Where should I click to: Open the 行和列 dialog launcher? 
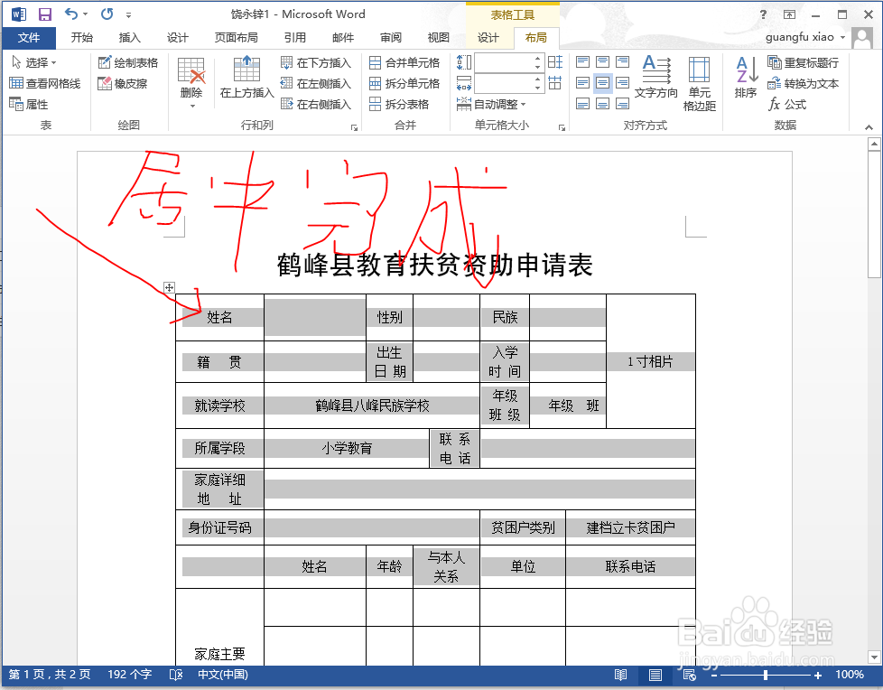coord(354,128)
